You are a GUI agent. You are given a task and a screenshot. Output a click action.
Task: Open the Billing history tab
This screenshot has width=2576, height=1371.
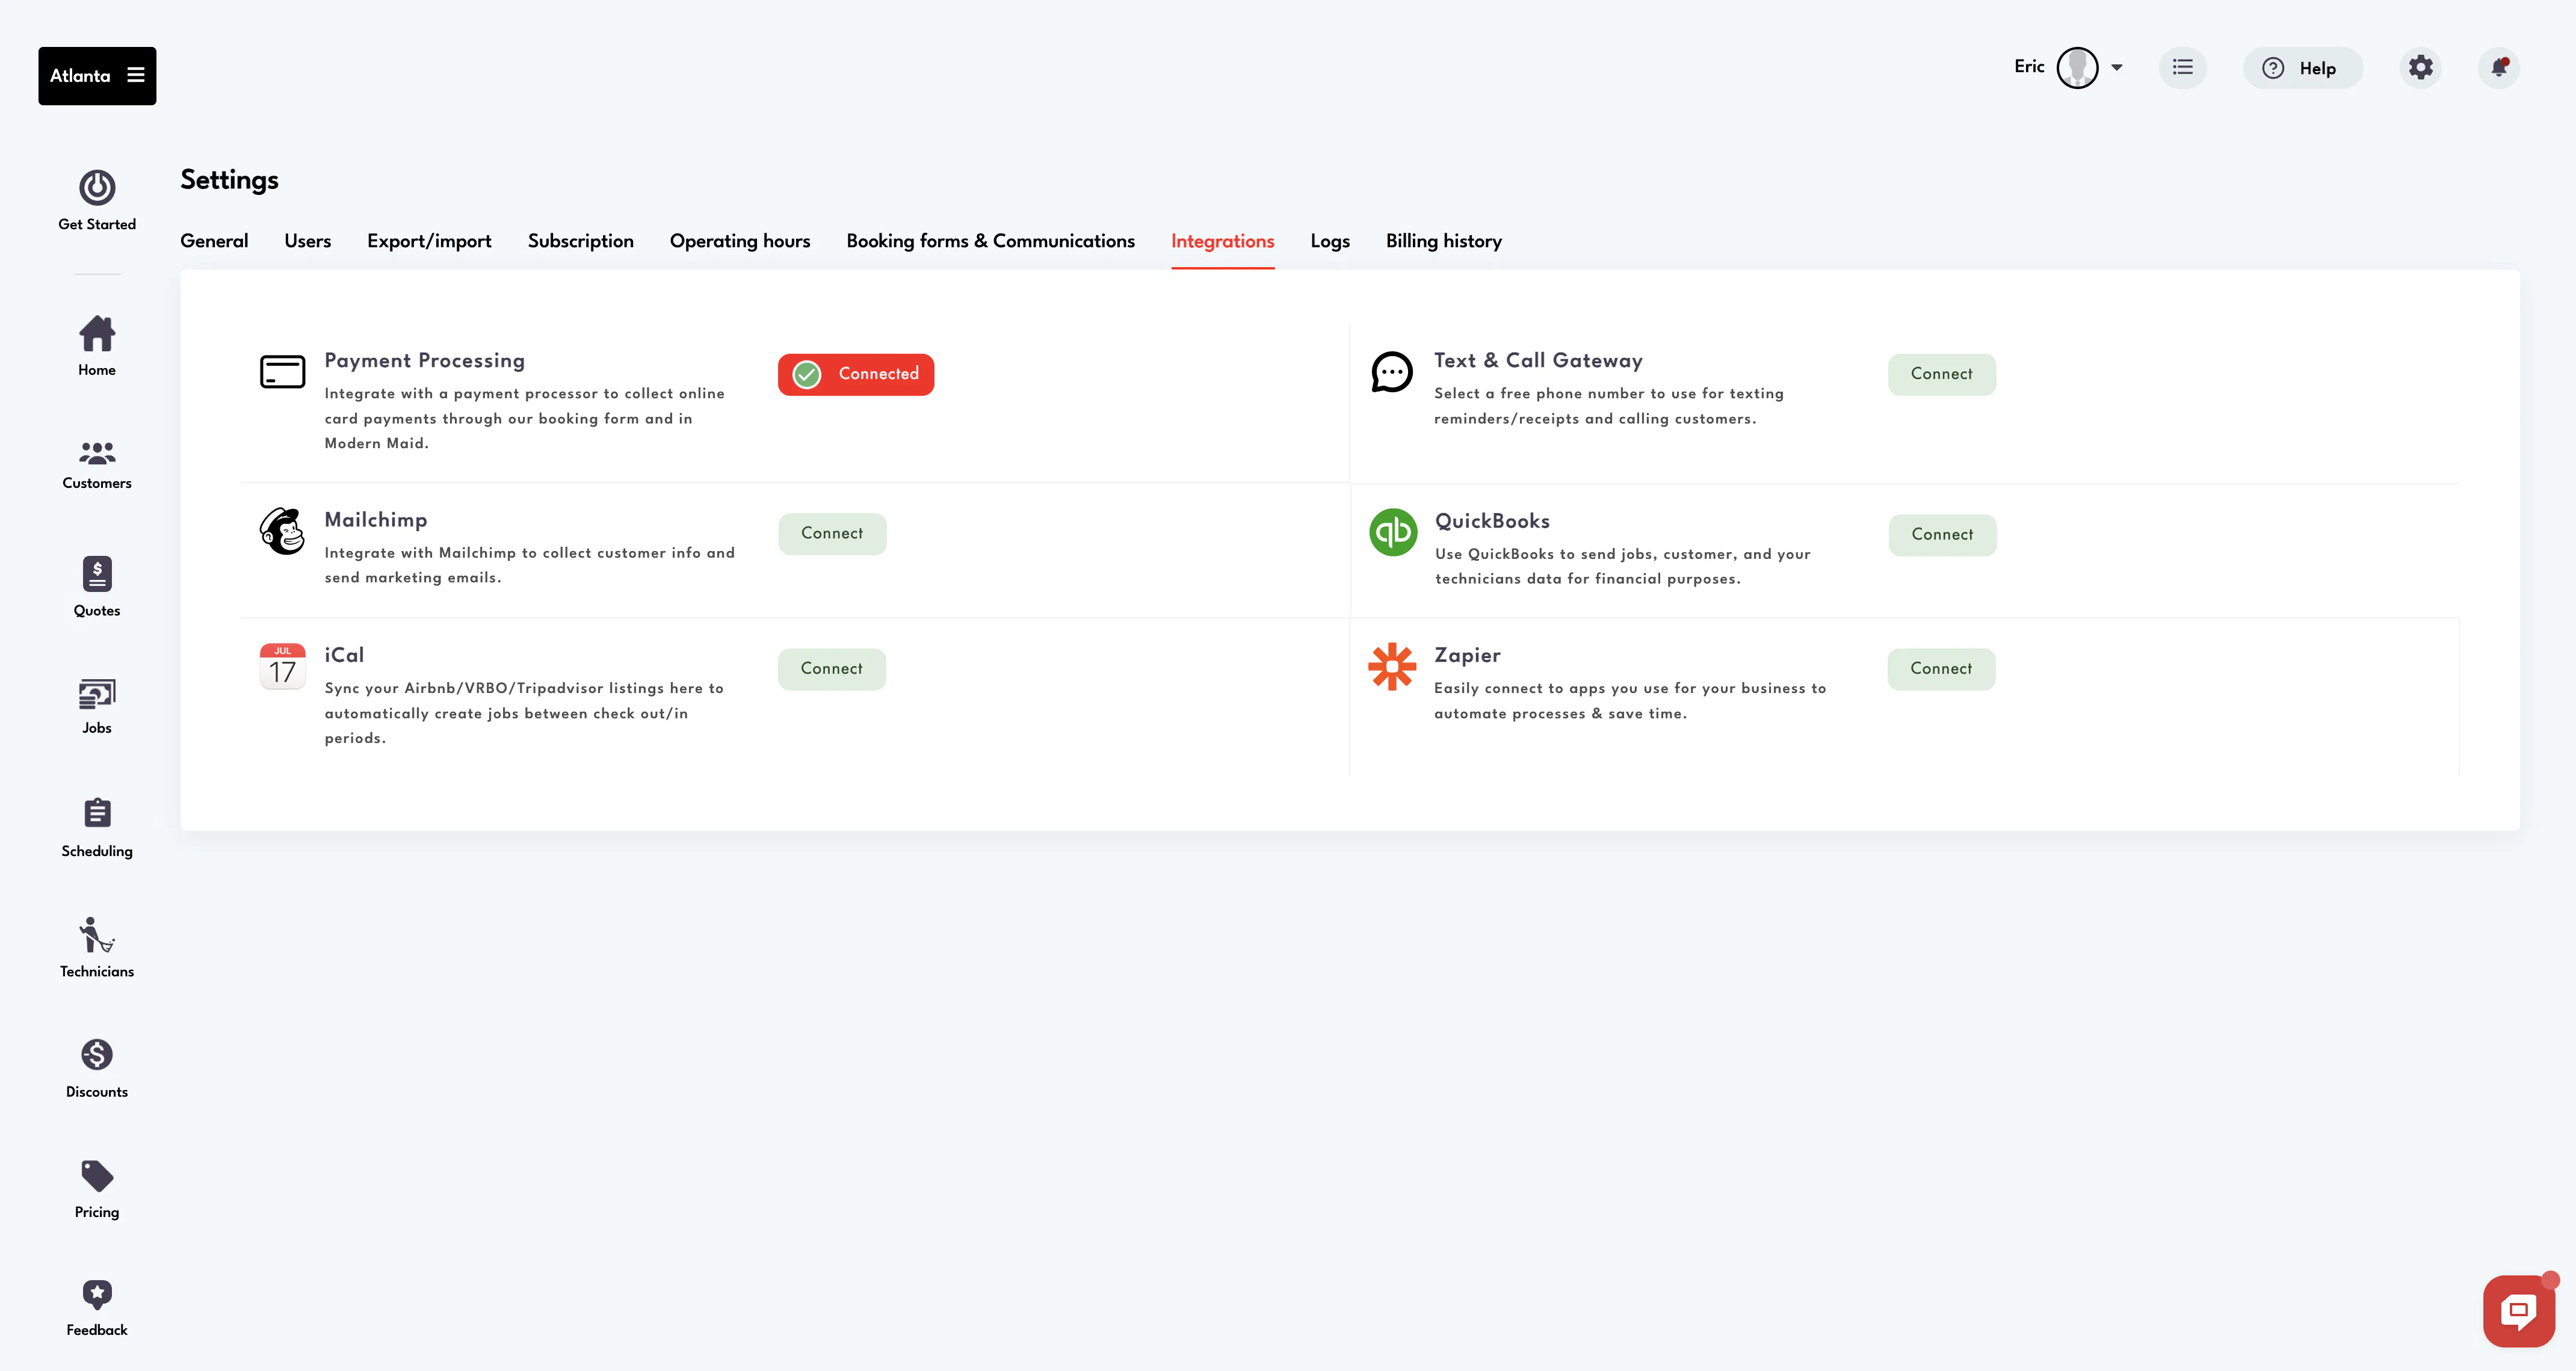coord(1444,241)
